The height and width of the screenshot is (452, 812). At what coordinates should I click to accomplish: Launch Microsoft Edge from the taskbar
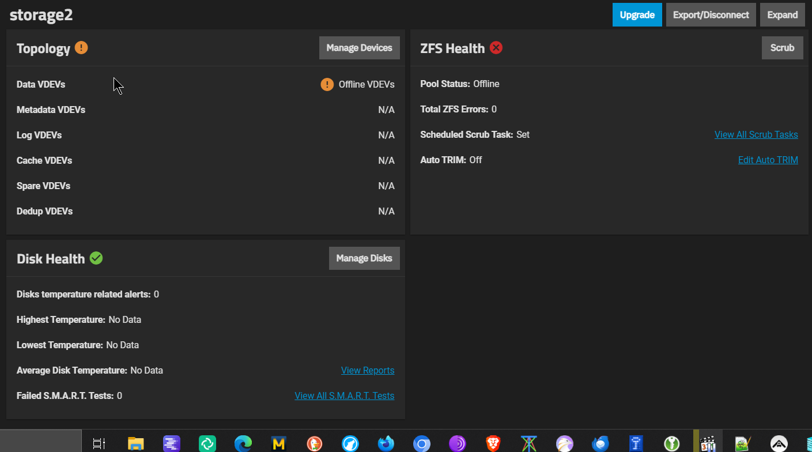(243, 443)
